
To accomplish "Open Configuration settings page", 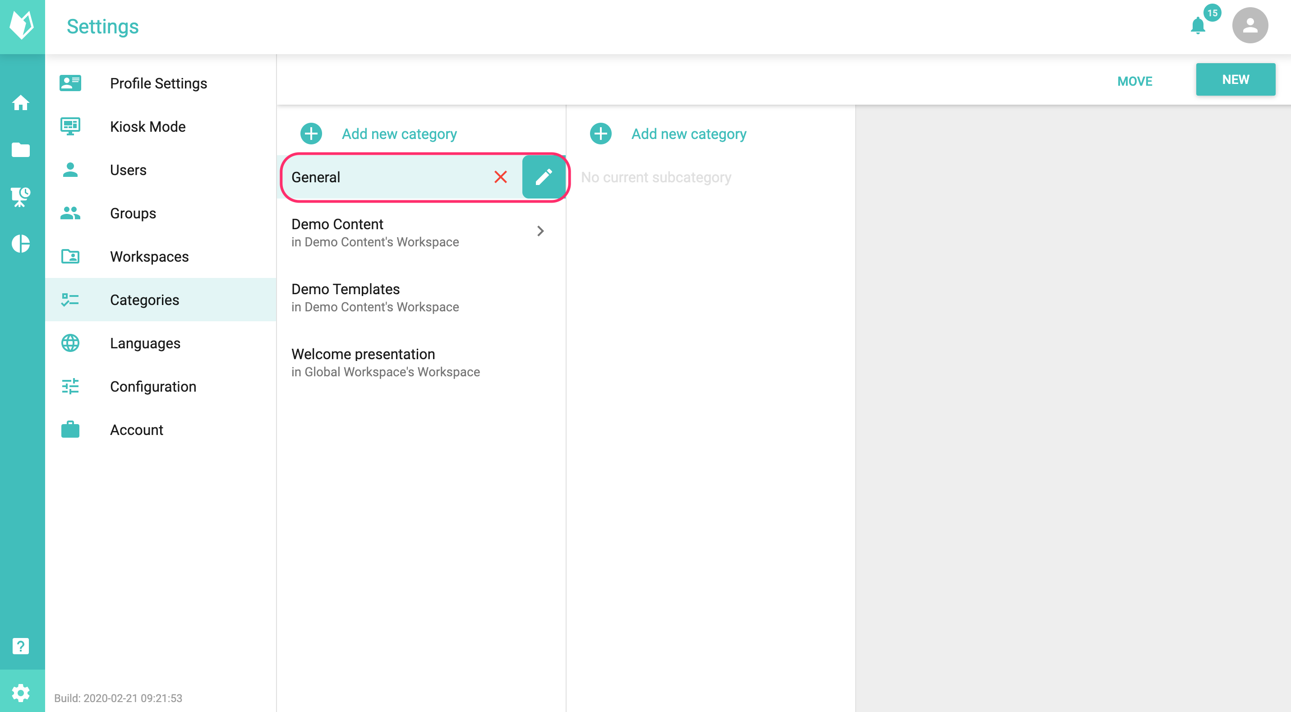I will coord(161,387).
